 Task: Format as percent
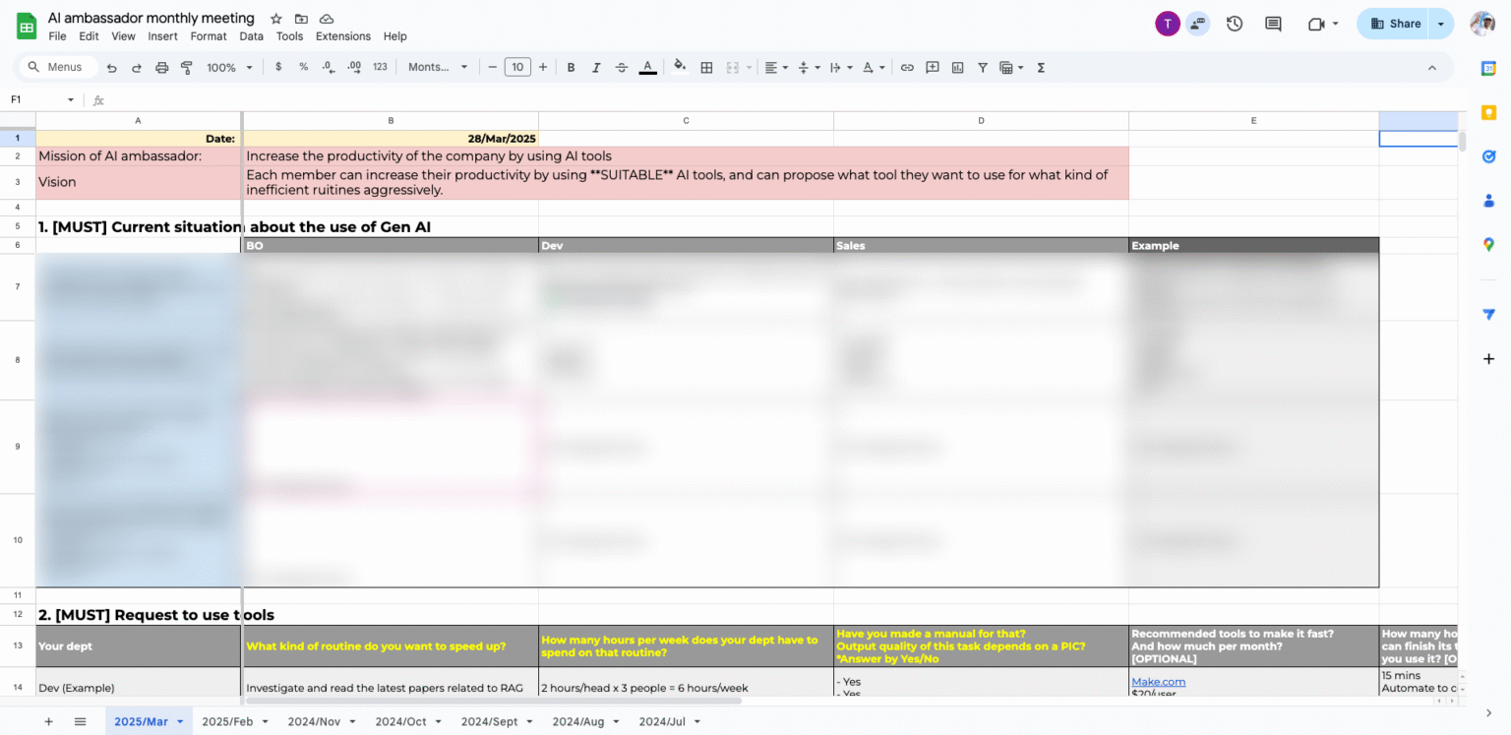(x=303, y=67)
